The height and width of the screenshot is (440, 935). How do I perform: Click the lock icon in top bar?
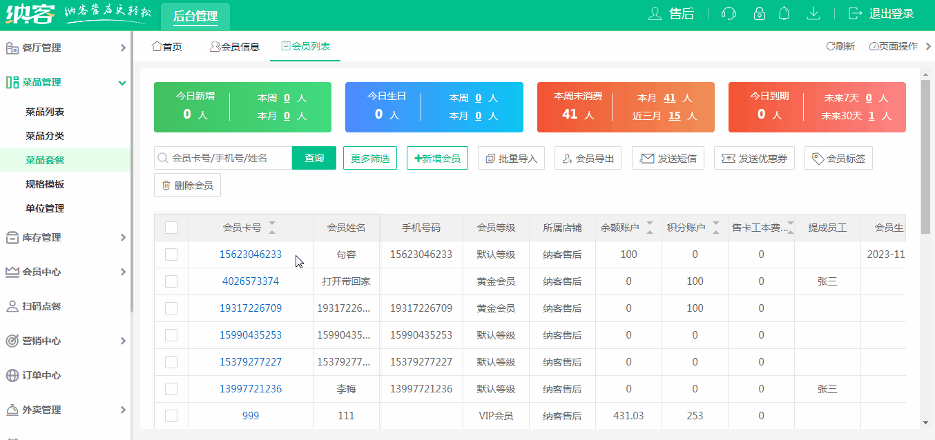(x=760, y=13)
